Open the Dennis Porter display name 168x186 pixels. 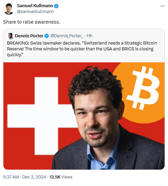[x=29, y=36]
